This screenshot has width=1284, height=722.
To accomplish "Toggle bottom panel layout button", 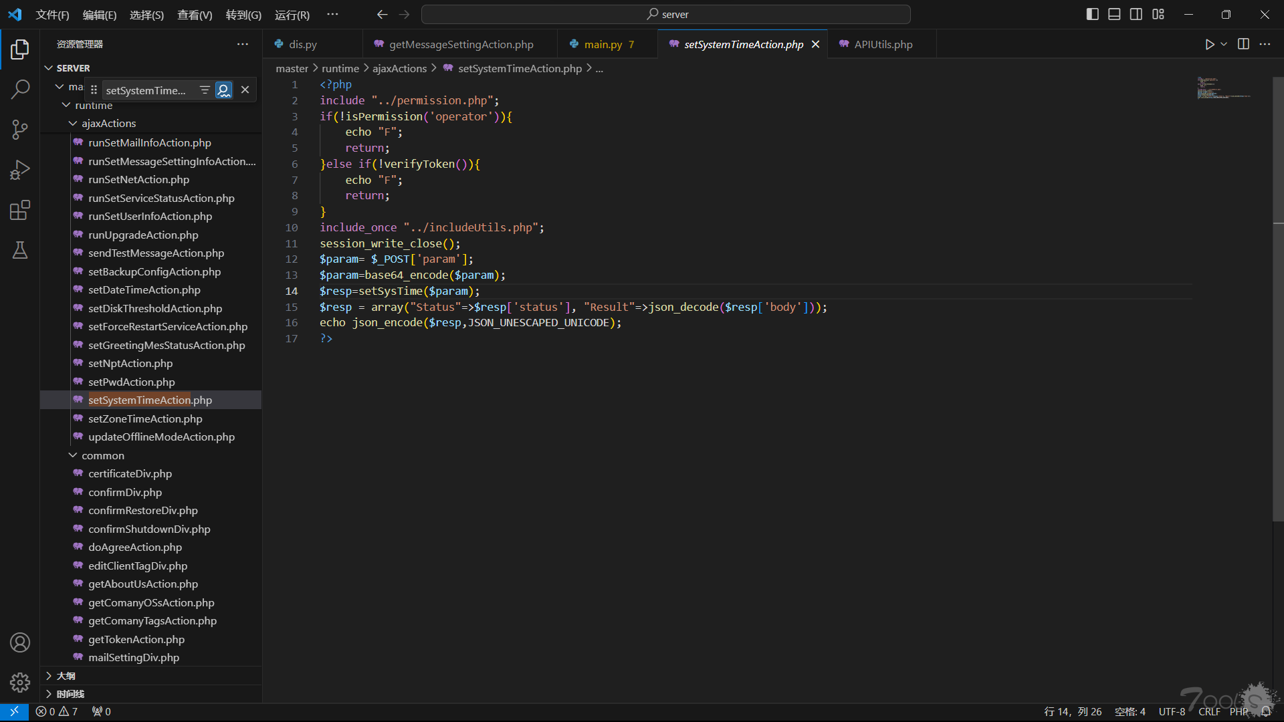I will (1114, 14).
